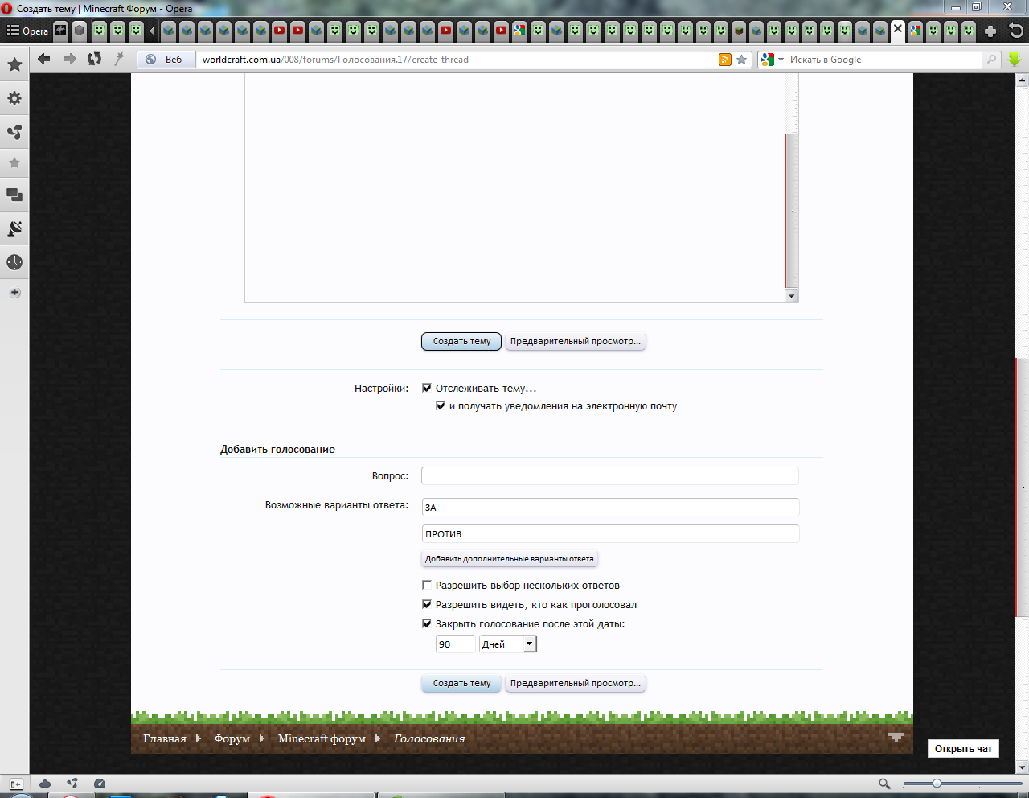
Task: Click the upper Создать тему button
Action: tap(461, 342)
